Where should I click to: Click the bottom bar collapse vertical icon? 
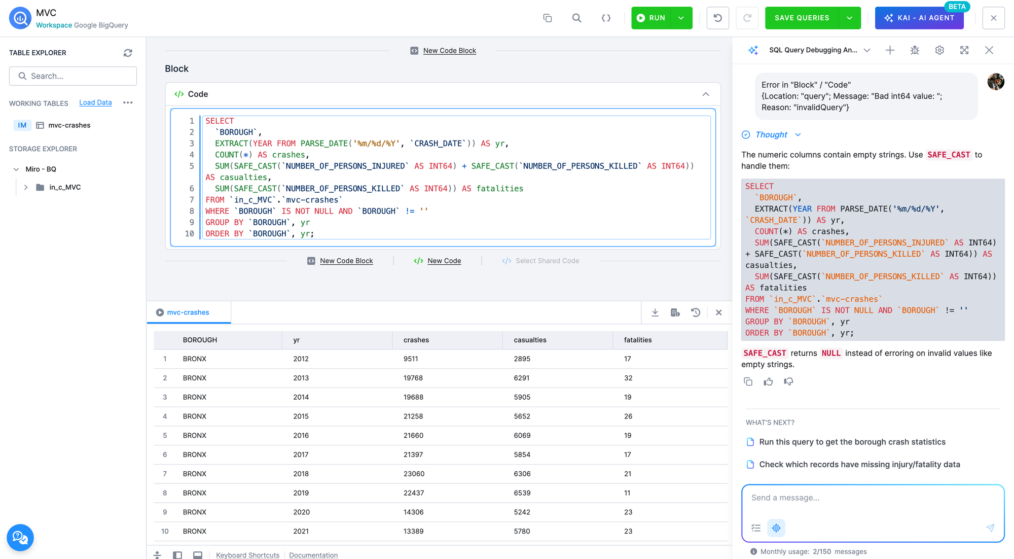click(157, 555)
